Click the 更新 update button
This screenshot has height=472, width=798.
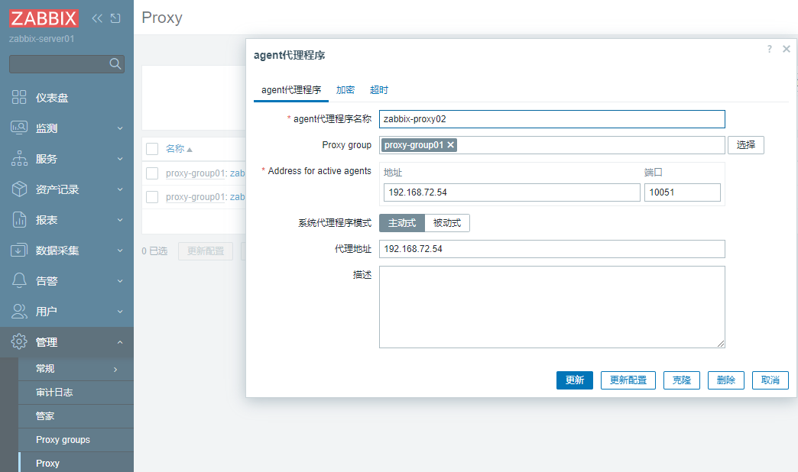tap(574, 380)
